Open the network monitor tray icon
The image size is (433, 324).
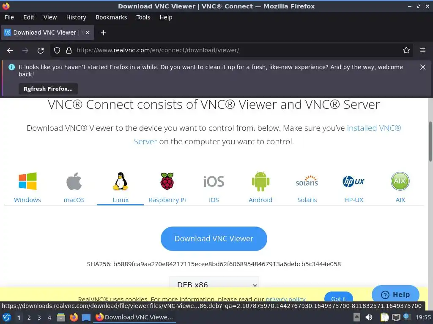coord(396,318)
